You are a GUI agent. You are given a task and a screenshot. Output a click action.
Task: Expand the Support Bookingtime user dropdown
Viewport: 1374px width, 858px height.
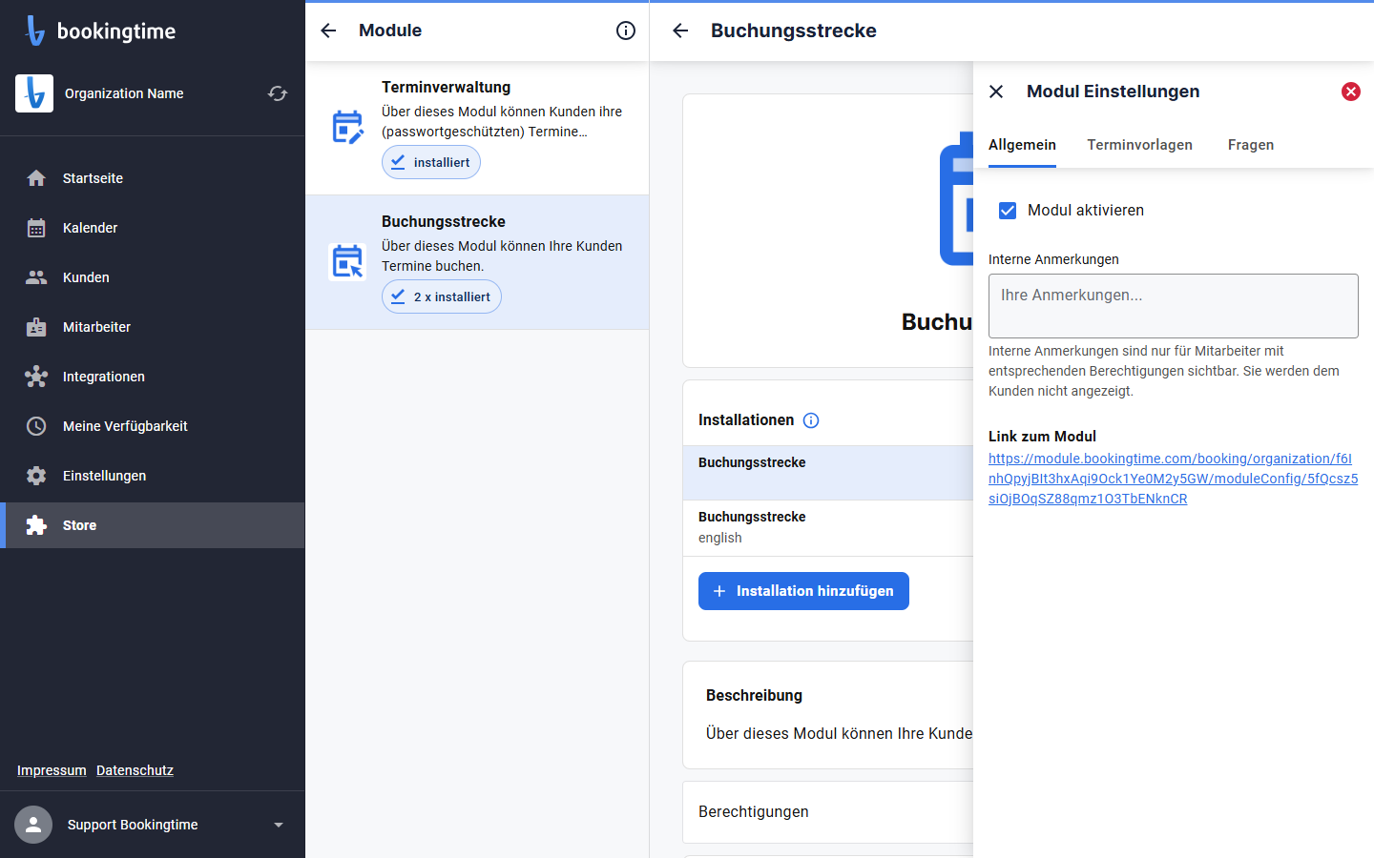coord(279,825)
